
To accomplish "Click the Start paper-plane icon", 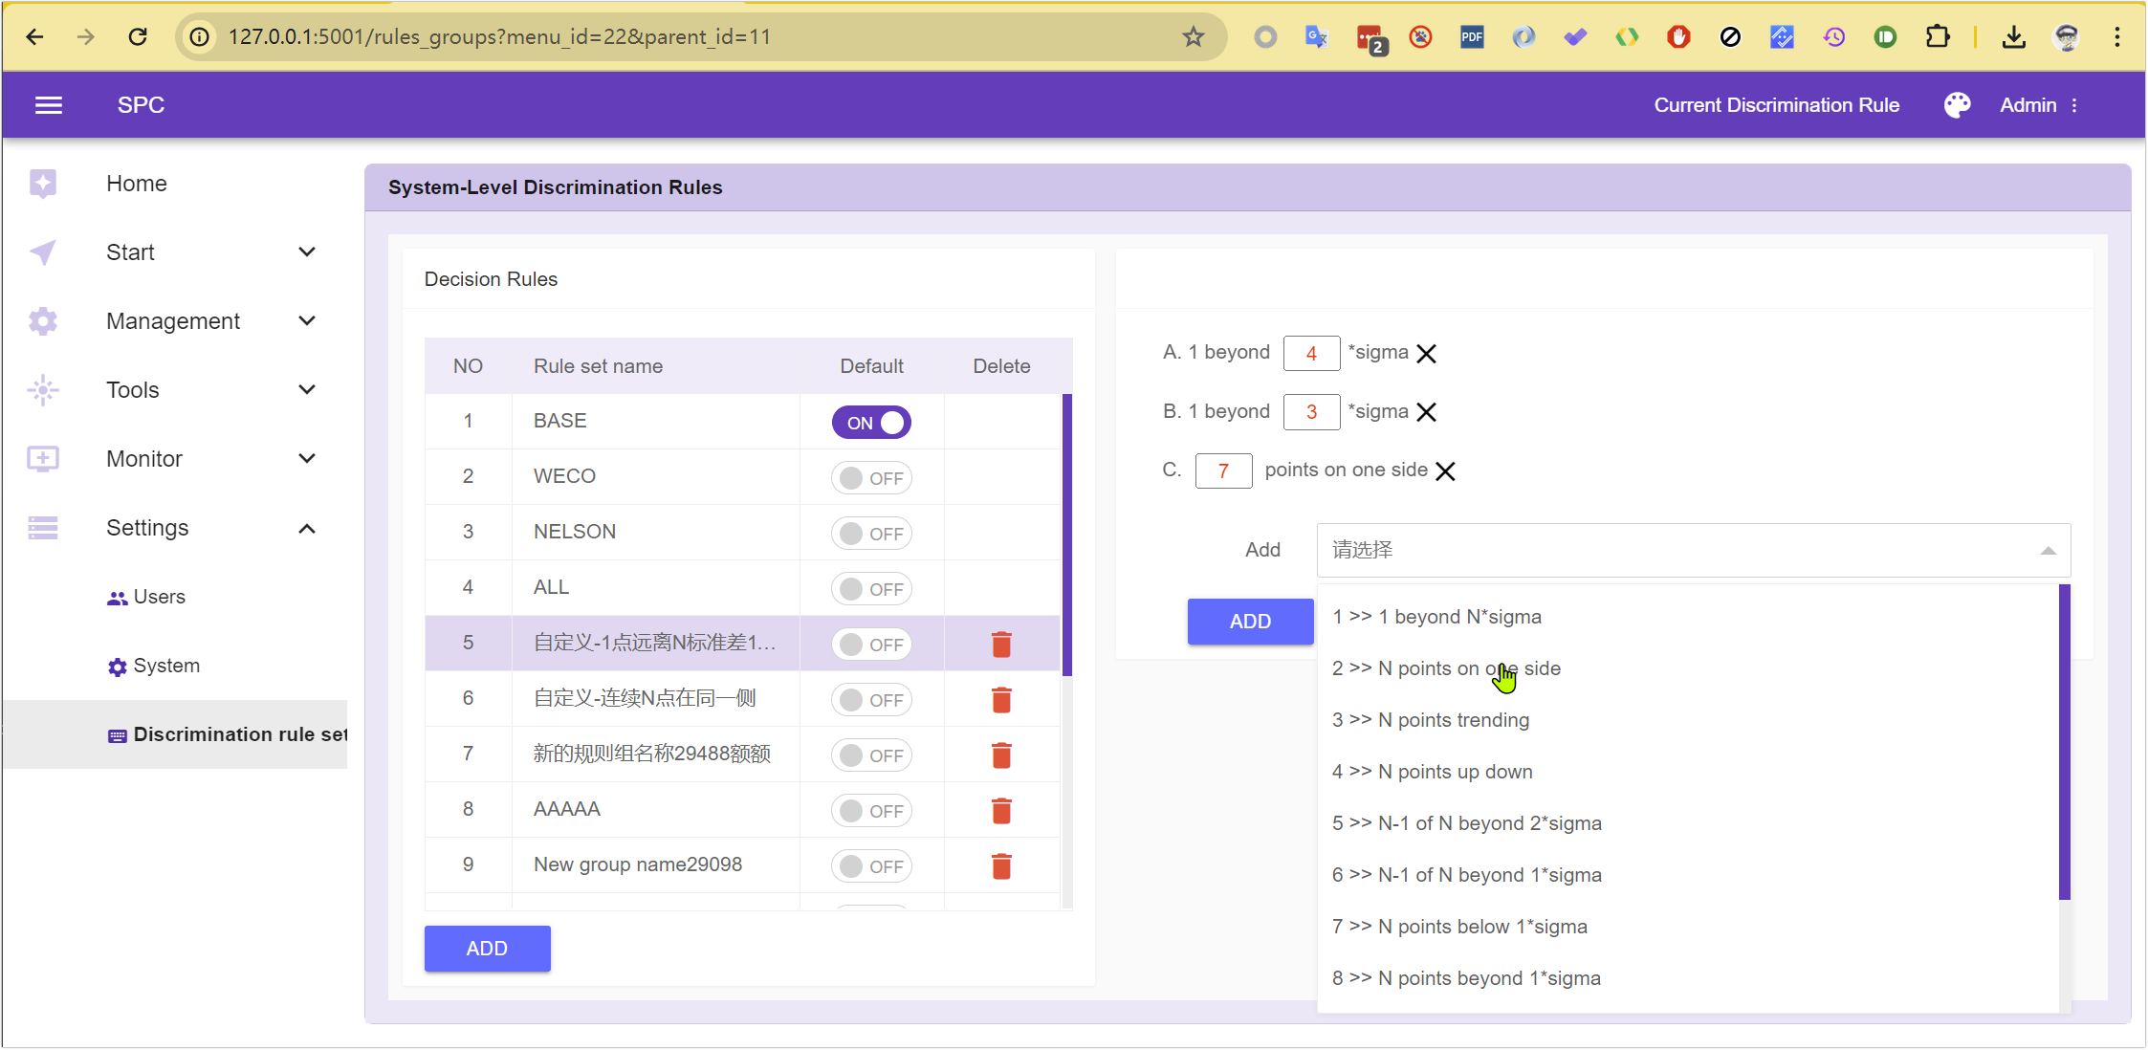I will point(43,252).
